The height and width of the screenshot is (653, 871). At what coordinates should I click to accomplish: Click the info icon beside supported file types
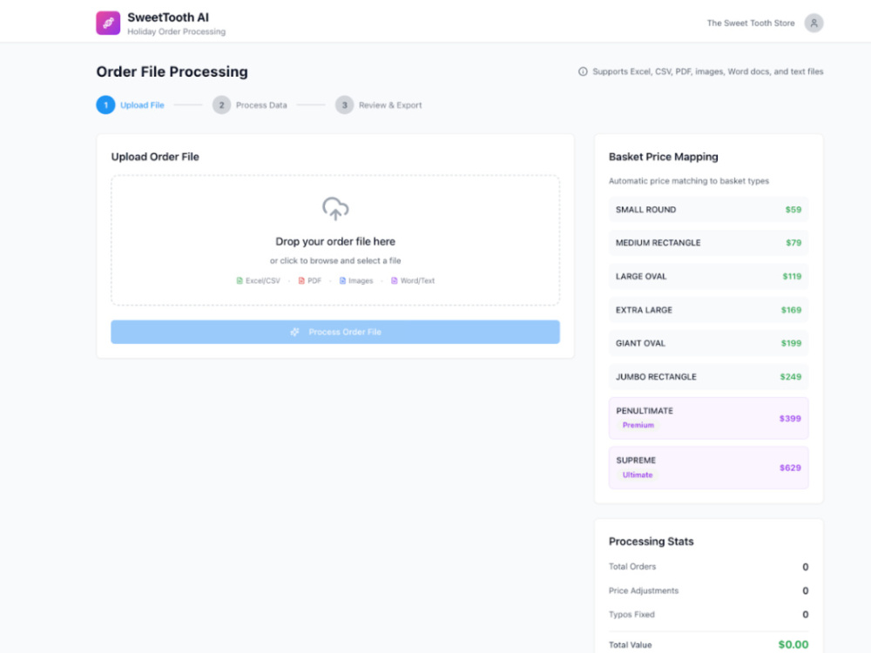[x=583, y=71]
